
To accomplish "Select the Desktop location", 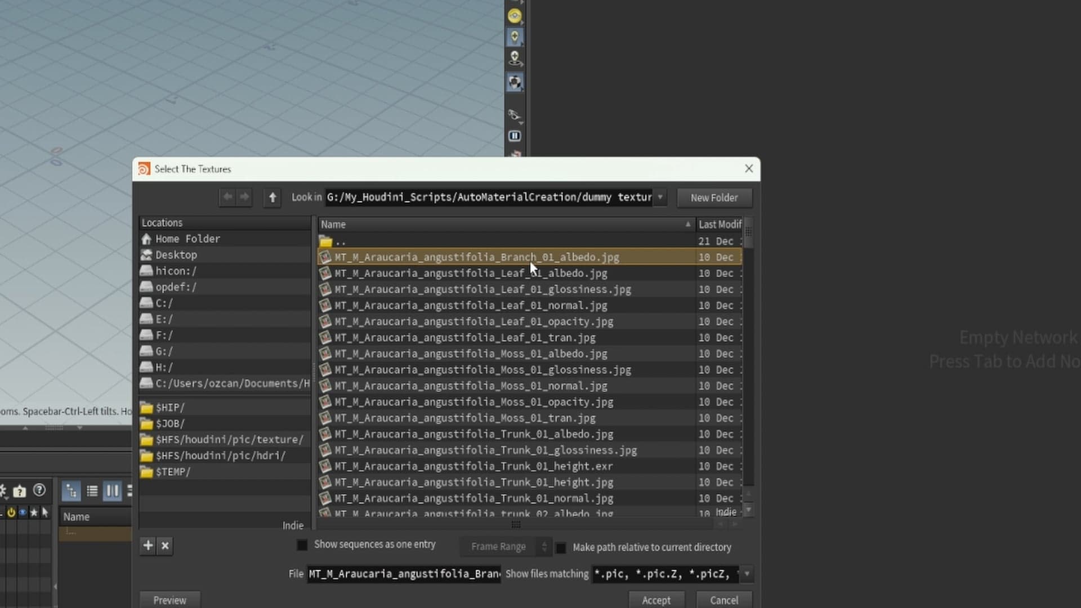I will click(x=176, y=255).
